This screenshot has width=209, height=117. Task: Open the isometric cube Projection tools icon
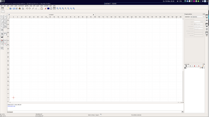[2, 48]
